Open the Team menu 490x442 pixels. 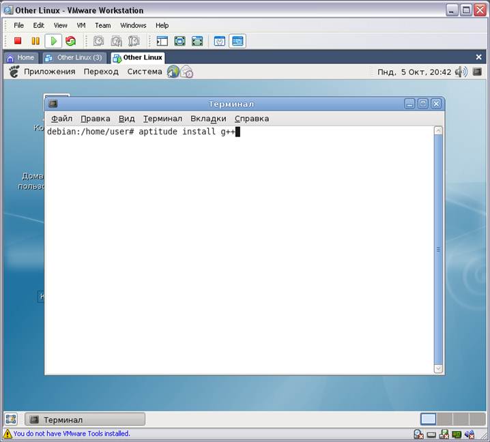pyautogui.click(x=103, y=25)
